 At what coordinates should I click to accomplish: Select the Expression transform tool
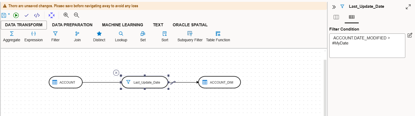click(x=33, y=37)
